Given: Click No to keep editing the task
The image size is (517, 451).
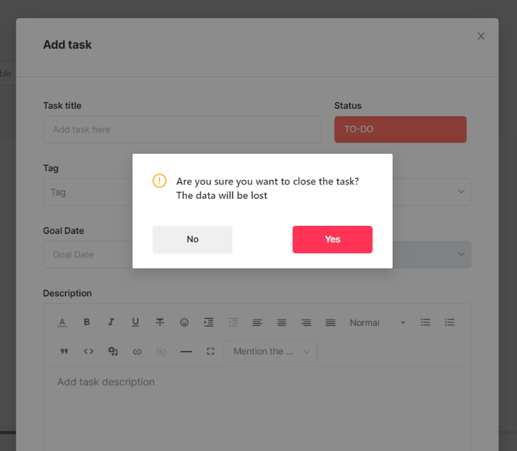Looking at the screenshot, I should pos(192,239).
